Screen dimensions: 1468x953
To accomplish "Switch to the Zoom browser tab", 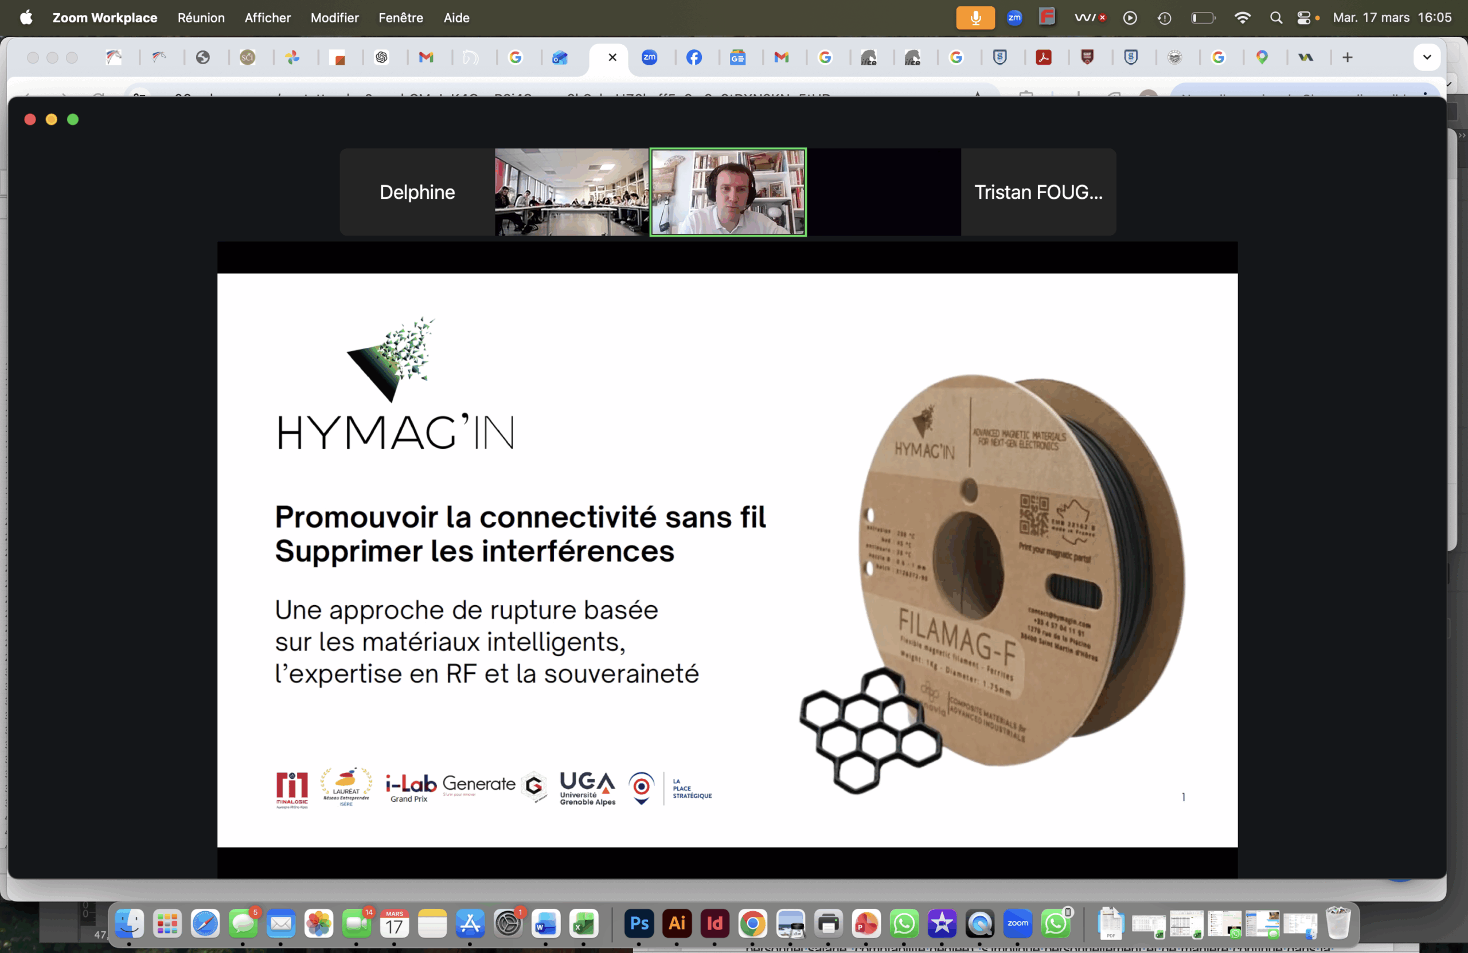I will 650,57.
